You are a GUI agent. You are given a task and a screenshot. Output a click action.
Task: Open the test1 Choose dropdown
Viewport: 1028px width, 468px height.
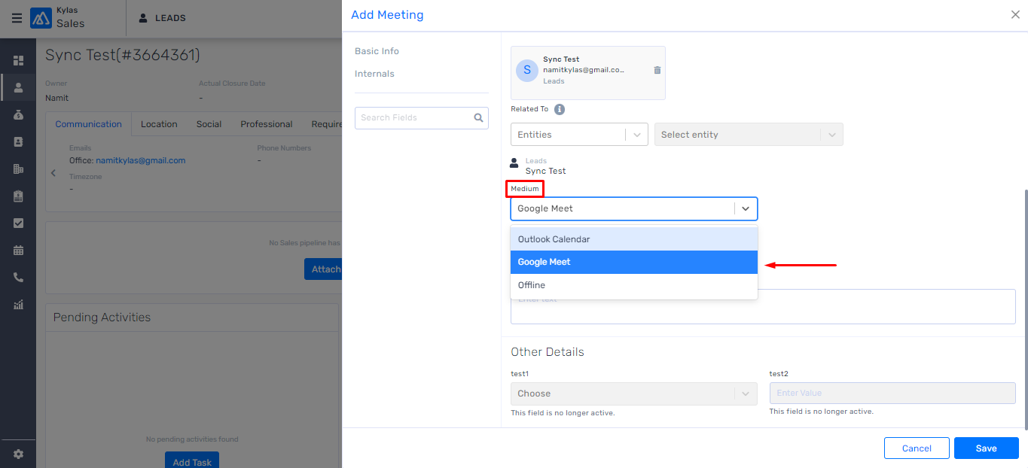point(634,394)
